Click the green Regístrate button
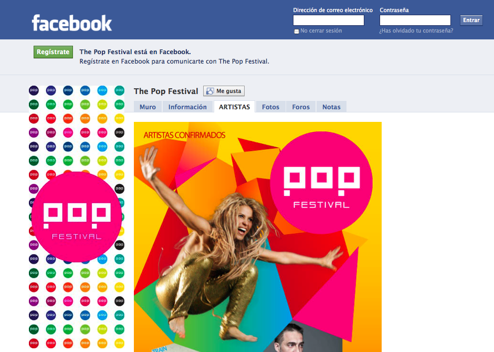 pyautogui.click(x=53, y=52)
